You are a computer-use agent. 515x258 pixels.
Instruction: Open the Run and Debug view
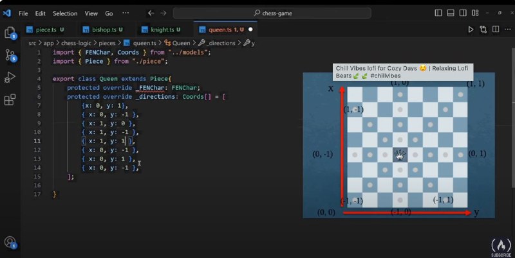[10, 77]
